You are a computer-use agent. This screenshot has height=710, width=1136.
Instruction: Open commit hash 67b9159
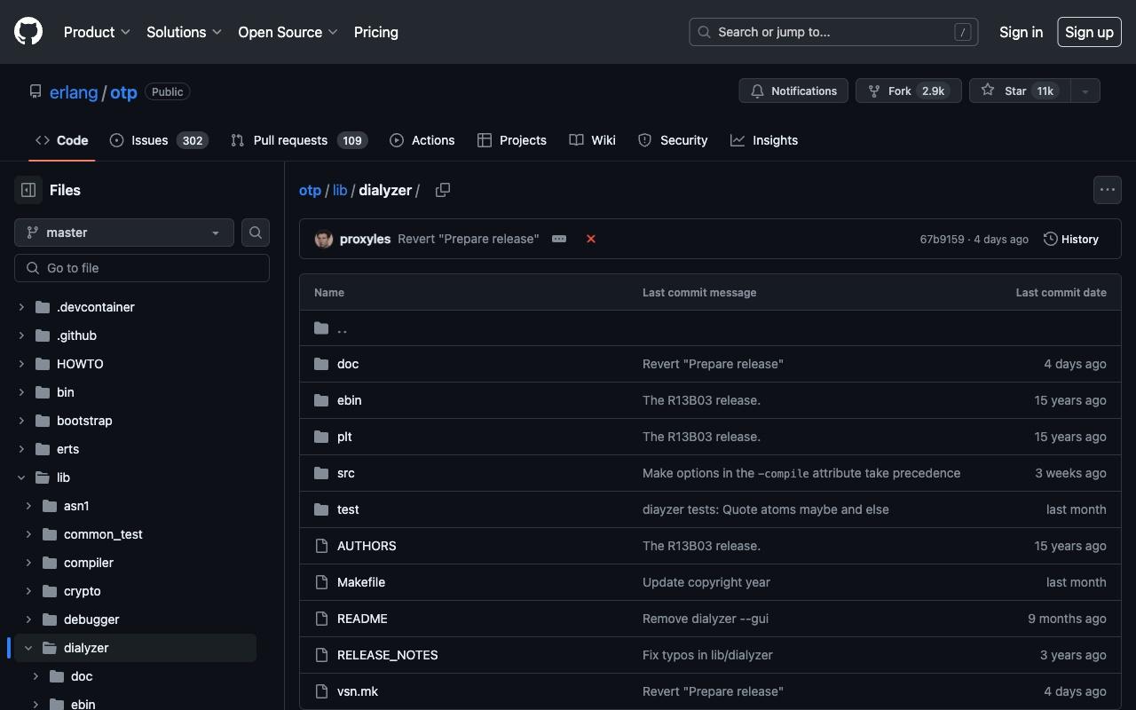point(942,239)
